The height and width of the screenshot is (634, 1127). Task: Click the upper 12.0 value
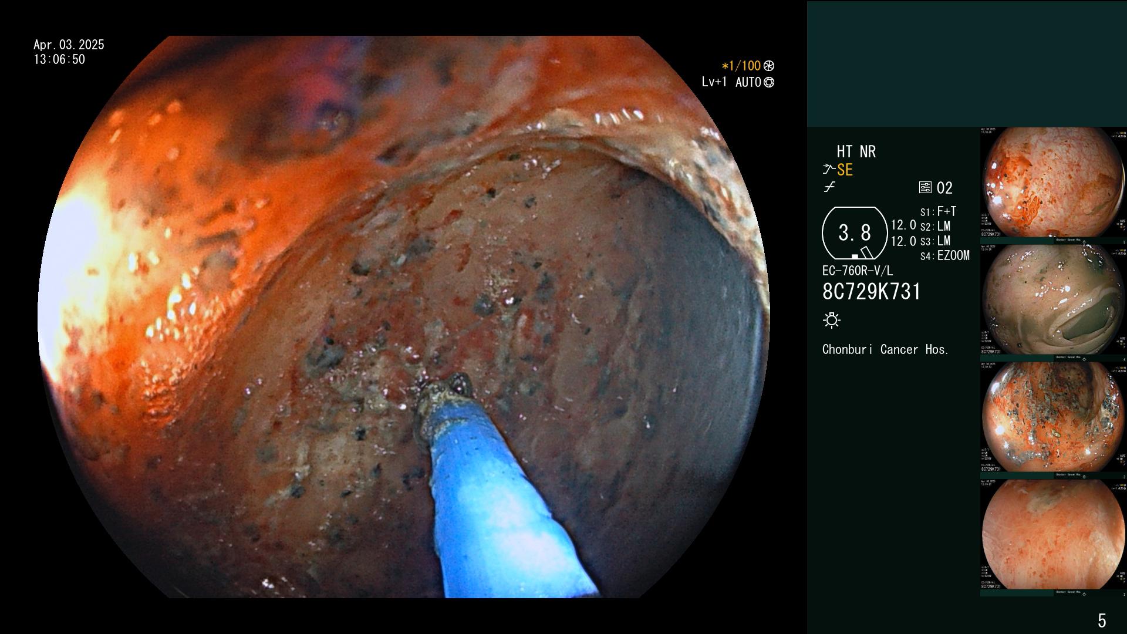click(x=903, y=225)
